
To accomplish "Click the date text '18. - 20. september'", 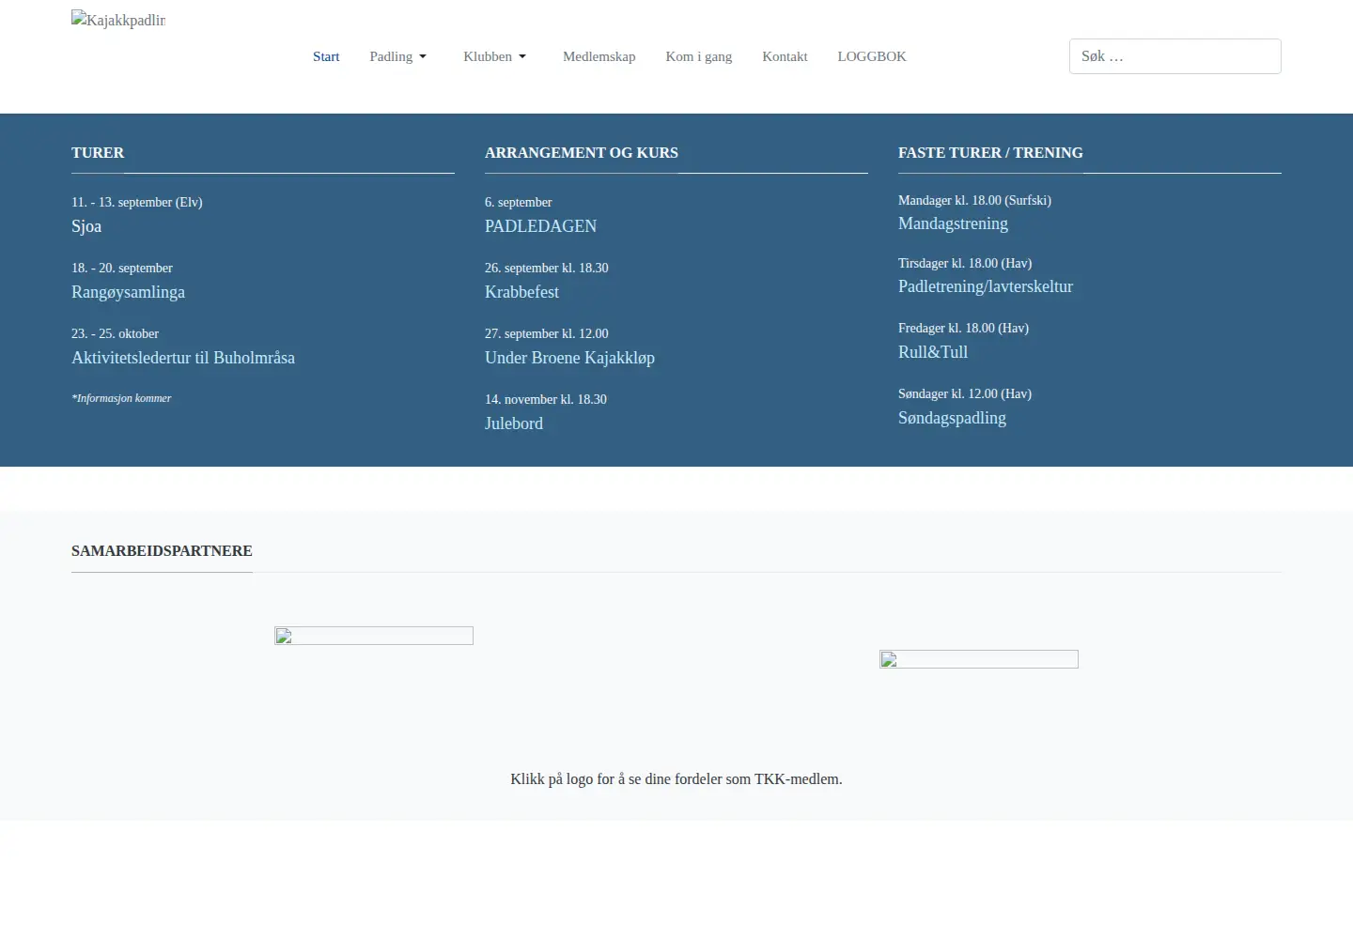I will (122, 268).
